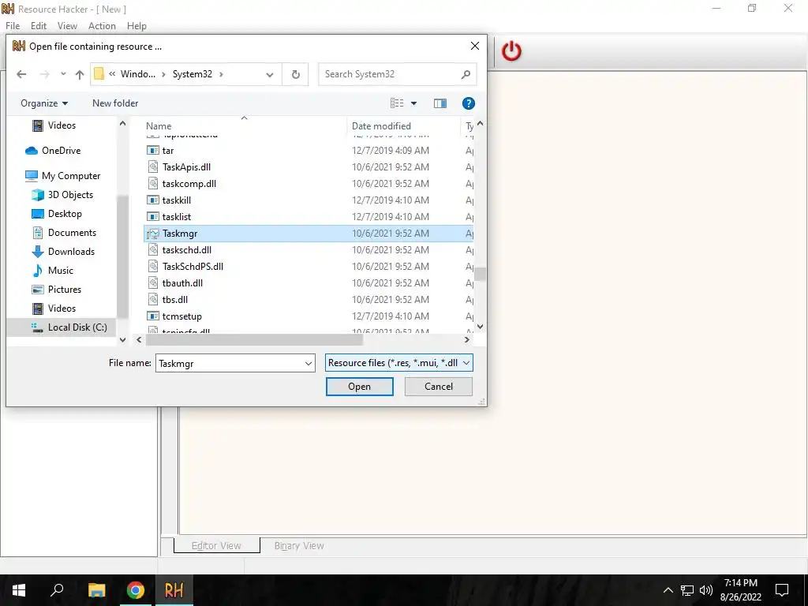808x606 pixels.
Task: Launch Chrome from taskbar
Action: tap(136, 590)
